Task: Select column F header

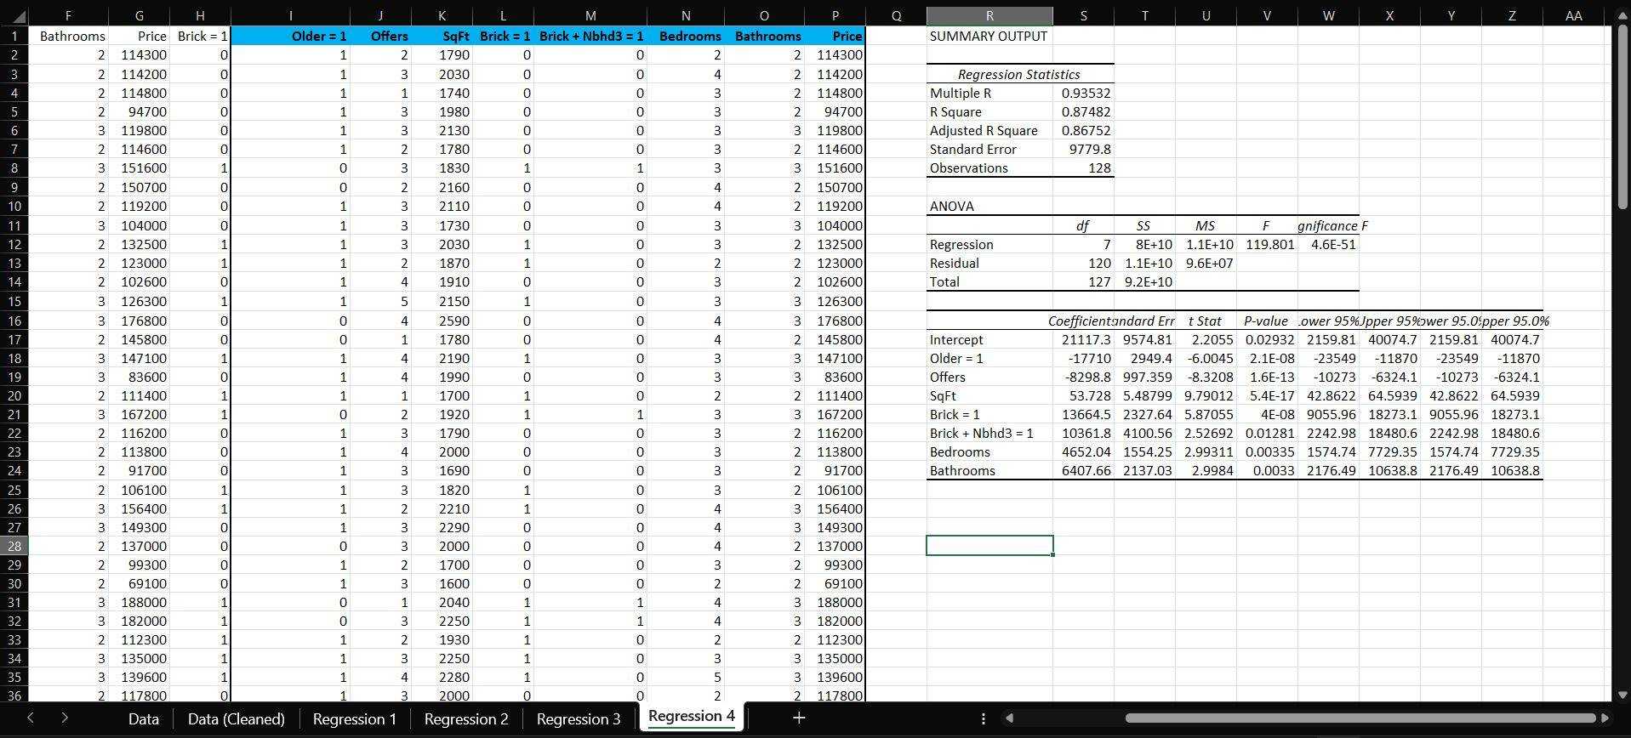Action: 68,15
